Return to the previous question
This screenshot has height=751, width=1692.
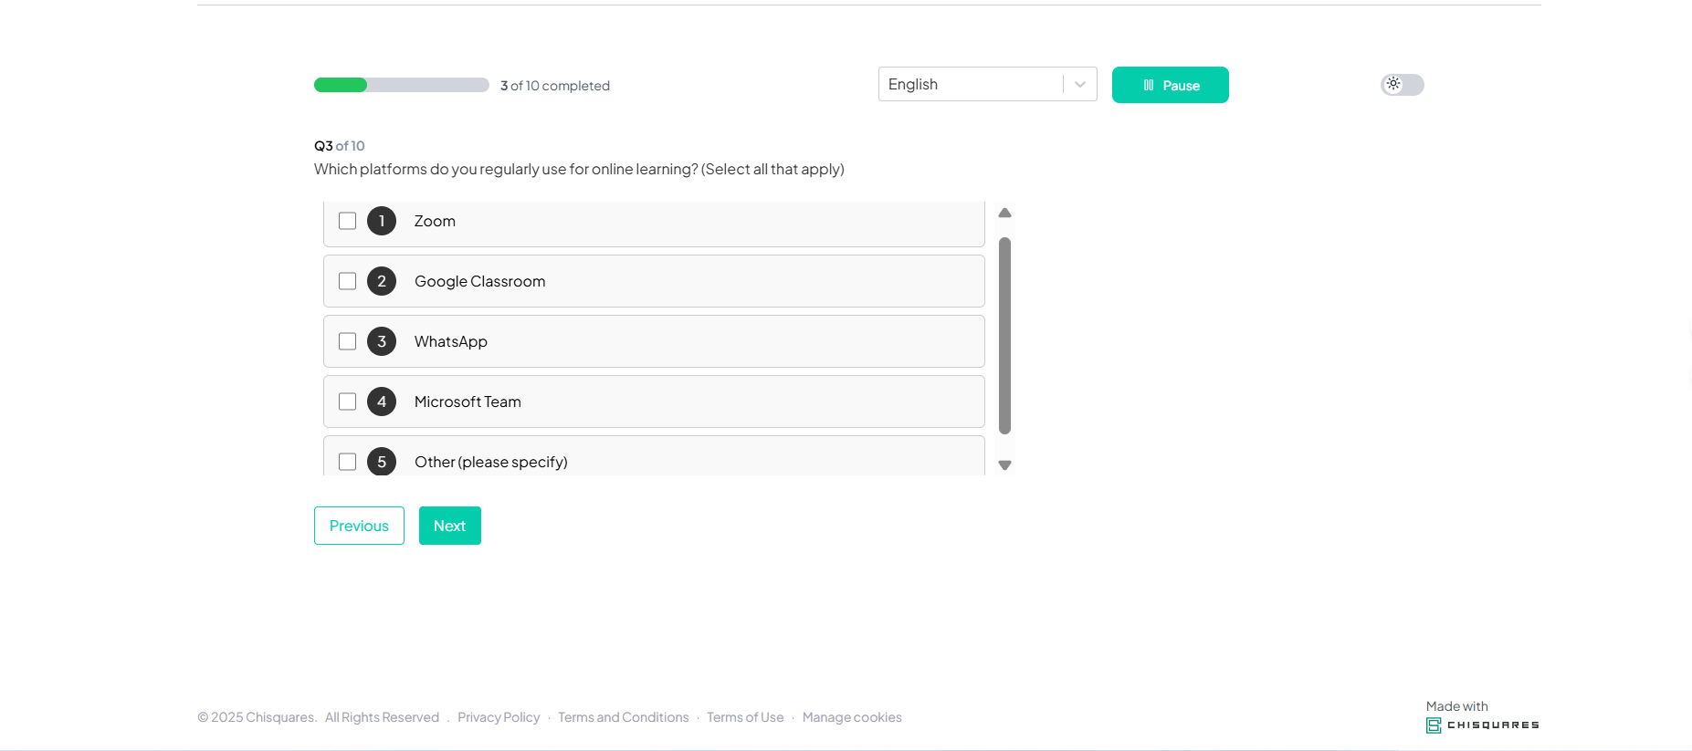click(359, 526)
